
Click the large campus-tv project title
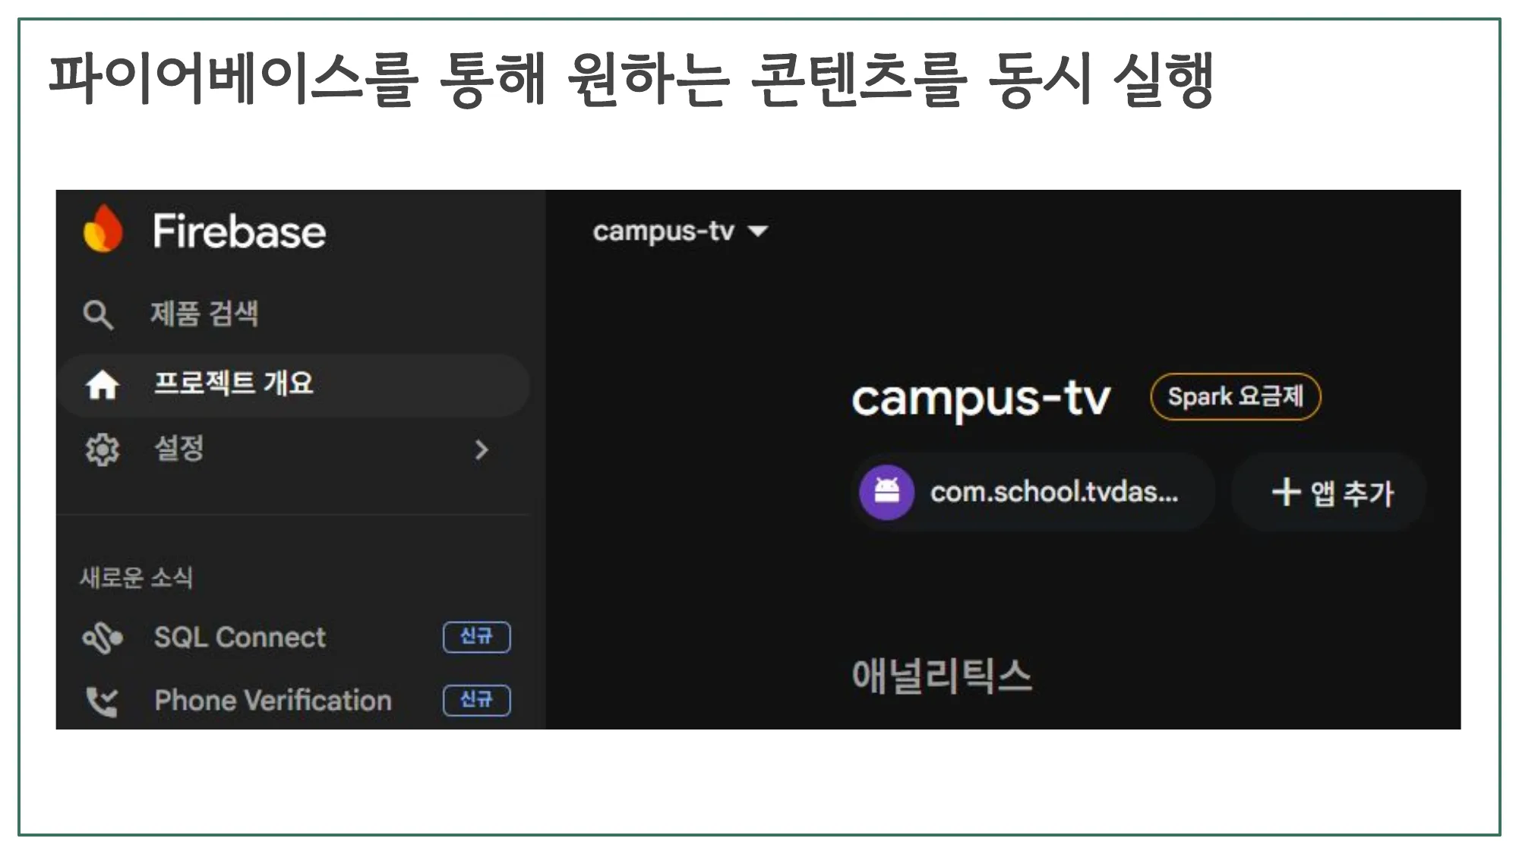tap(981, 398)
